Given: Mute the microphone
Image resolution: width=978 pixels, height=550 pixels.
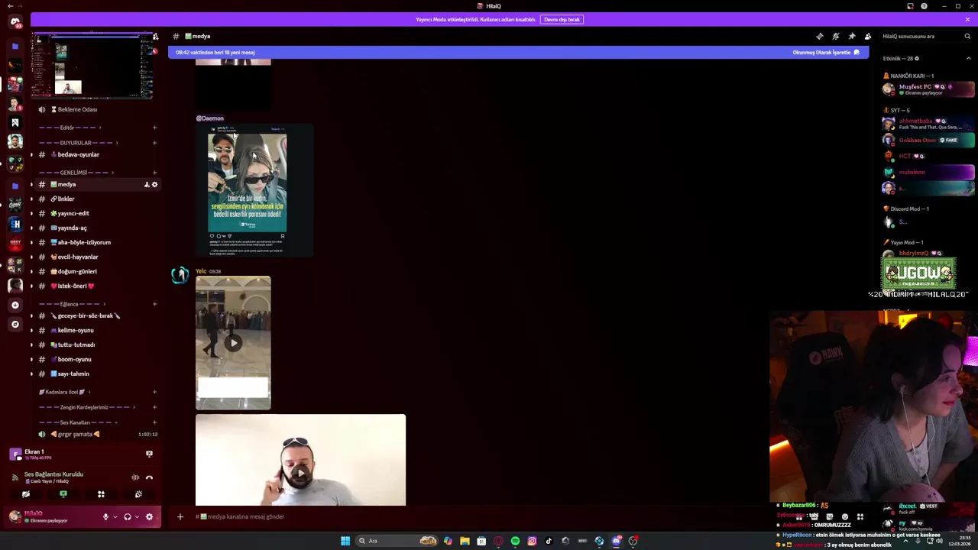Looking at the screenshot, I should tap(105, 517).
